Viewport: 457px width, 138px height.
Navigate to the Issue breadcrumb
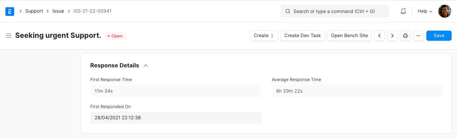click(58, 11)
